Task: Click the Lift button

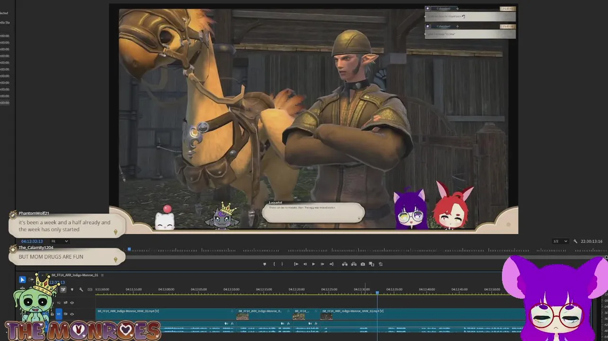Action: (345, 264)
